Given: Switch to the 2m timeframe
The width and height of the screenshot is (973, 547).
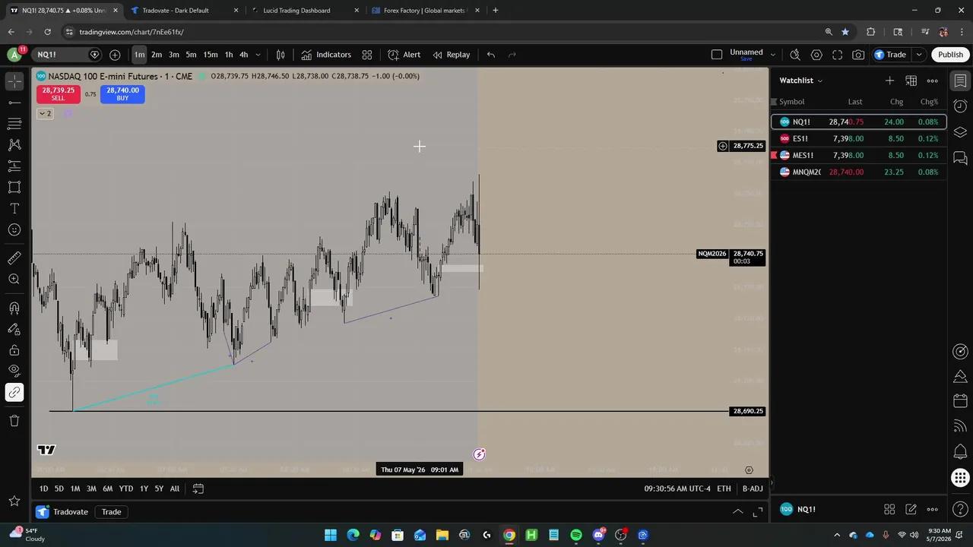Looking at the screenshot, I should pyautogui.click(x=157, y=55).
